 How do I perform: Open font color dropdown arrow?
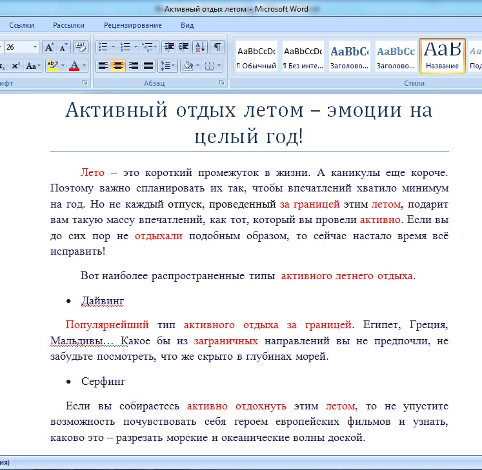pos(85,66)
